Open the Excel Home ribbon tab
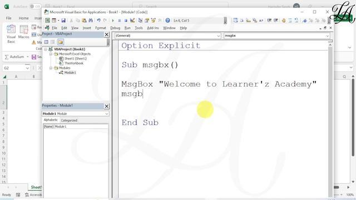Image resolution: width=356 pixels, height=200 pixels. pos(23,18)
